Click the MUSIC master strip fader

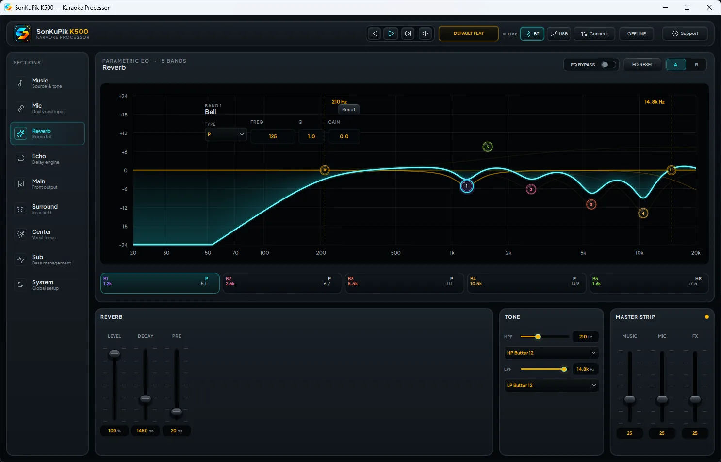pos(630,399)
